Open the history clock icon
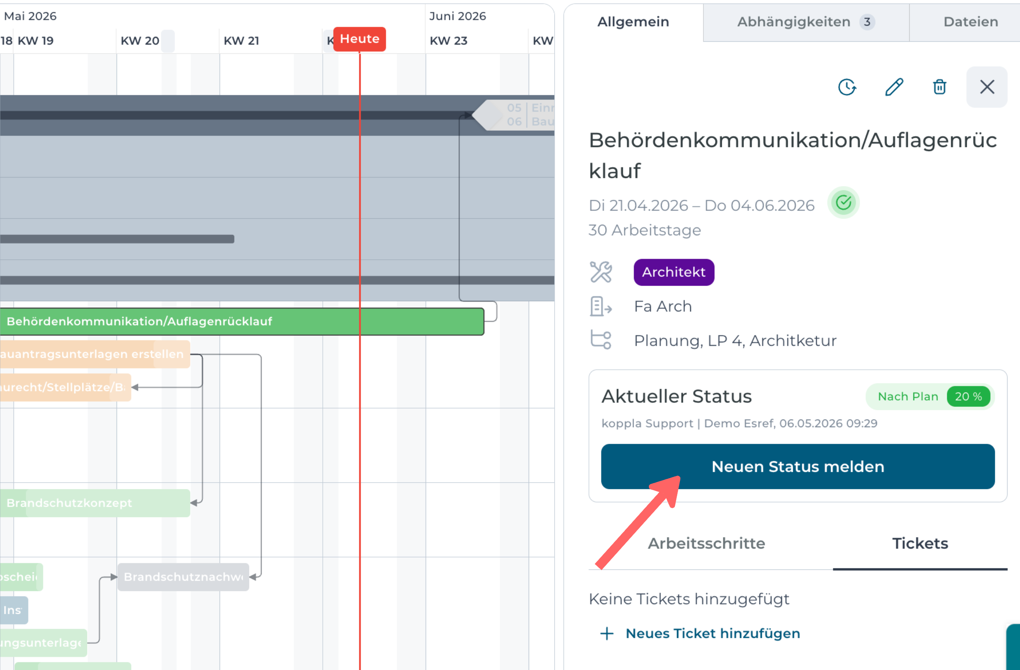 pyautogui.click(x=847, y=87)
